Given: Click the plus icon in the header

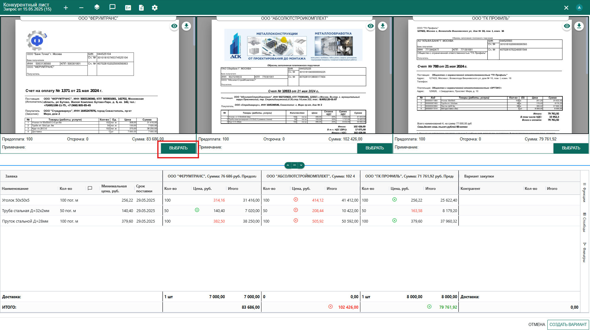Looking at the screenshot, I should coord(66,8).
